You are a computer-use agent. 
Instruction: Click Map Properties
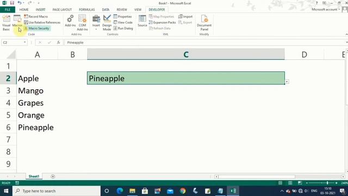pos(161,16)
